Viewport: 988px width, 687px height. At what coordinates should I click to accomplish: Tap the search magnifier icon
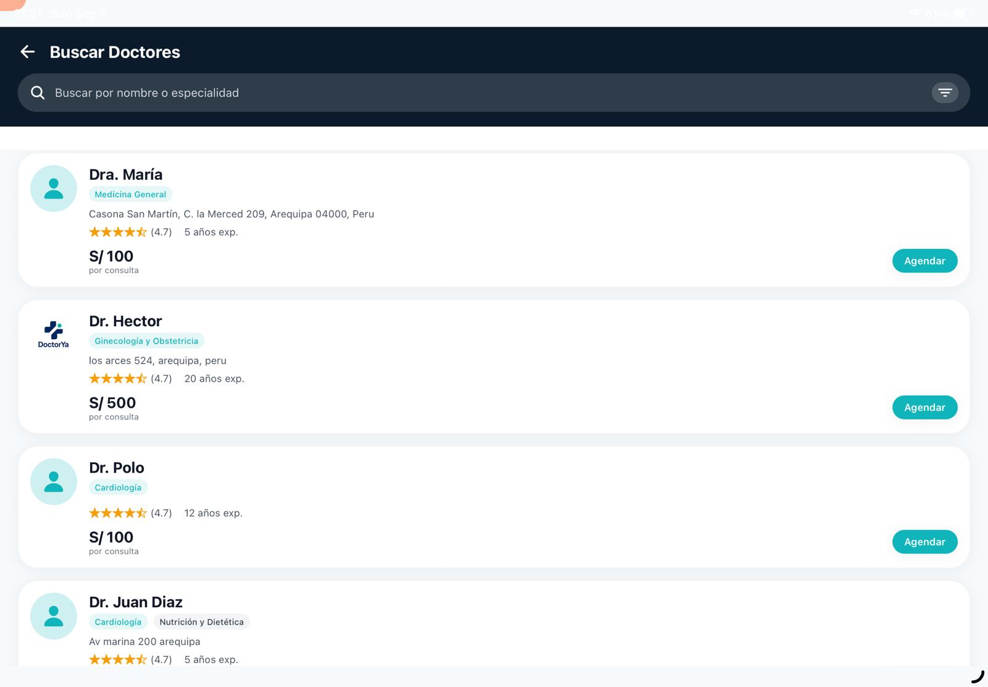tap(38, 93)
